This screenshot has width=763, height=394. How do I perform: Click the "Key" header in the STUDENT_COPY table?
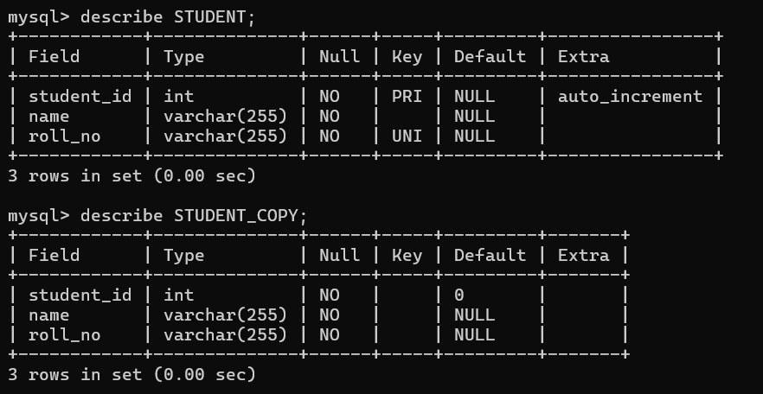pos(407,256)
